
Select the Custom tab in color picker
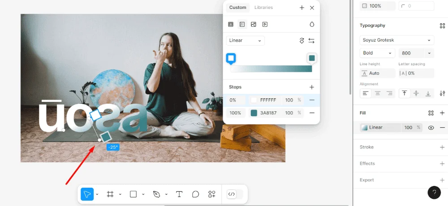click(237, 8)
